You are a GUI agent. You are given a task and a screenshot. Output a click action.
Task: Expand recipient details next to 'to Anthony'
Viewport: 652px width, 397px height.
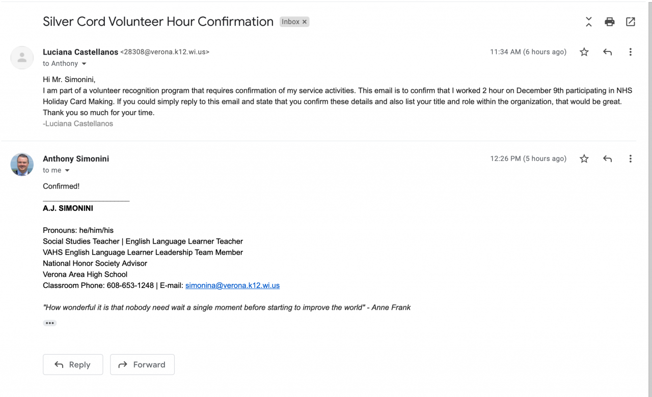tap(84, 64)
